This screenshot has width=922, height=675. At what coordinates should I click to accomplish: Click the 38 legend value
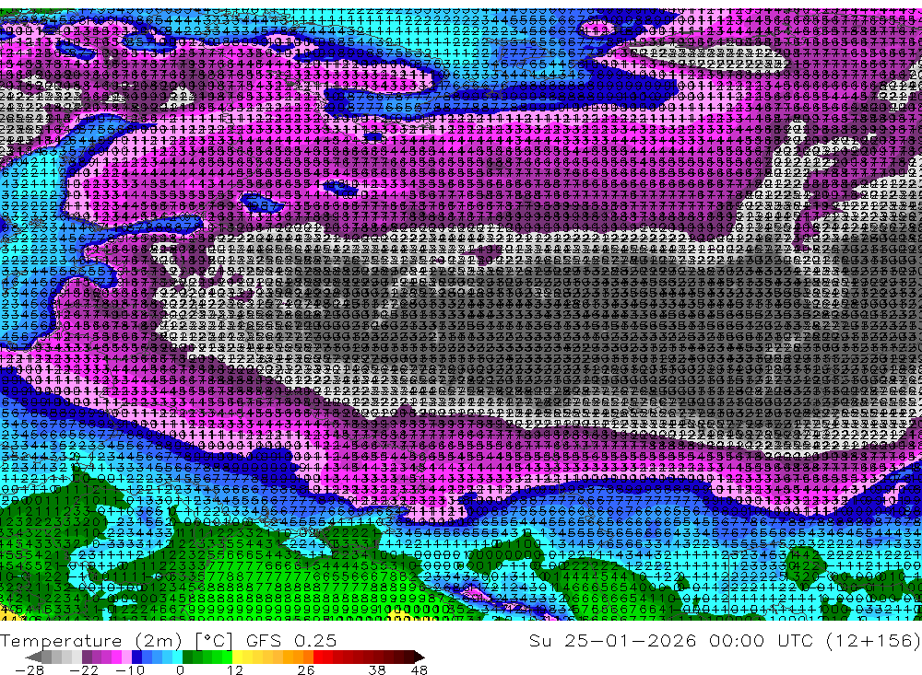tap(377, 669)
